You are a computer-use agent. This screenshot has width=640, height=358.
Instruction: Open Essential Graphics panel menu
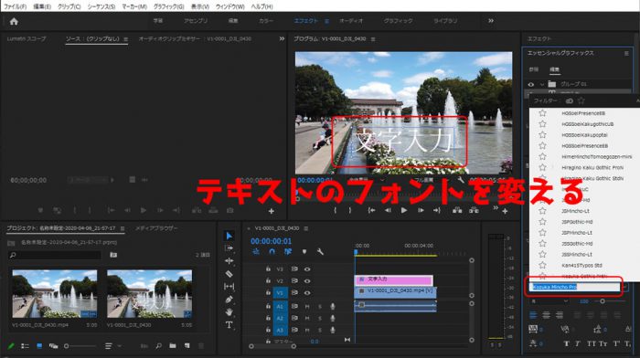(626, 53)
